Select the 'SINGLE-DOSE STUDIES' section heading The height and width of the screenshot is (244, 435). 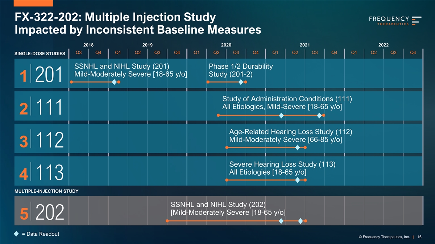(40, 54)
